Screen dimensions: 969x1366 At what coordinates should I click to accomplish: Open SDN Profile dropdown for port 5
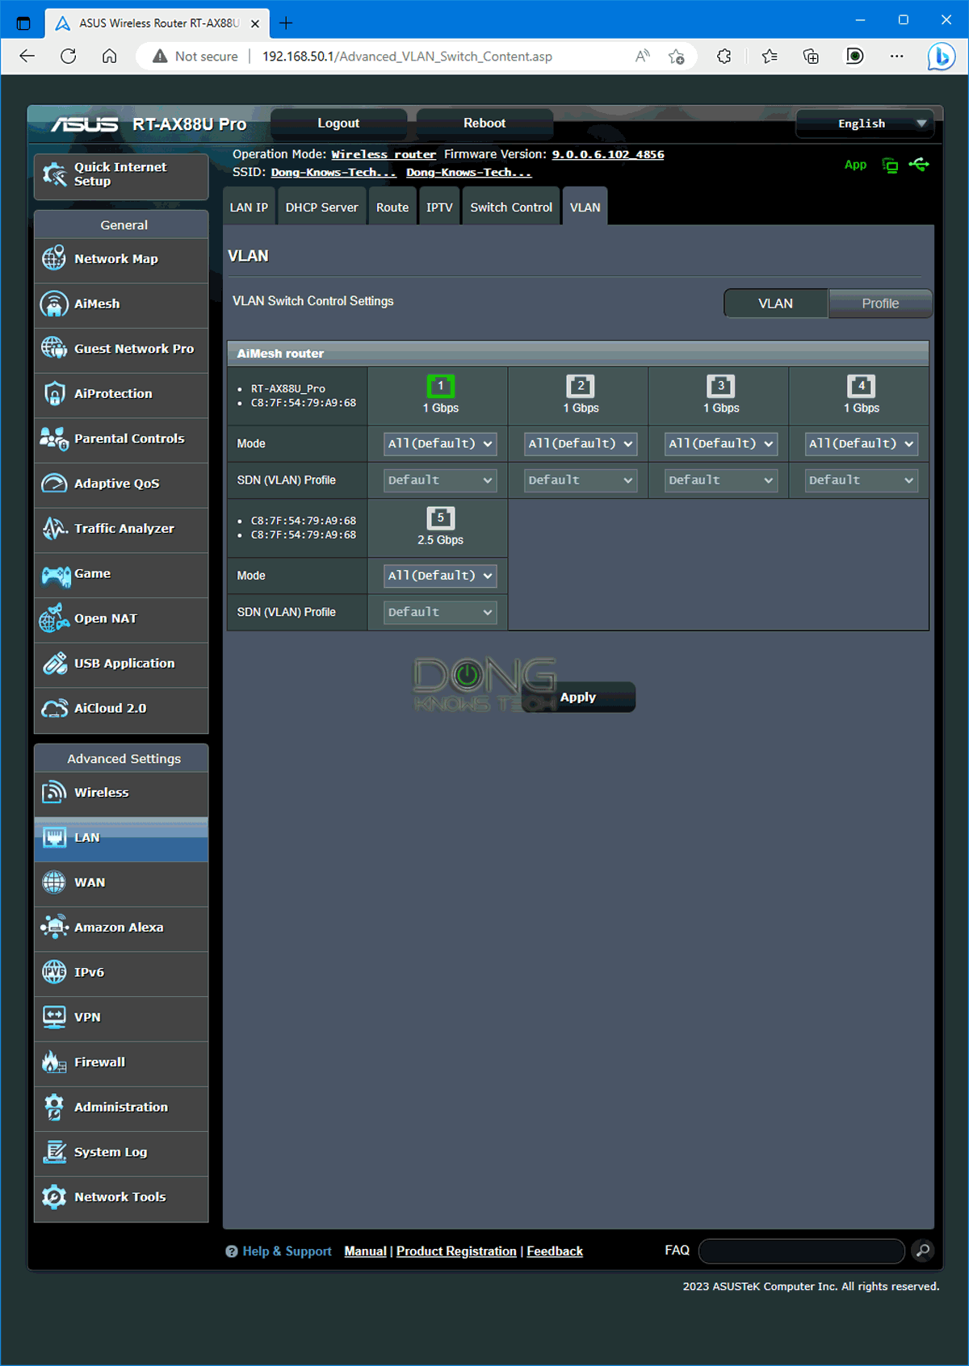[440, 612]
